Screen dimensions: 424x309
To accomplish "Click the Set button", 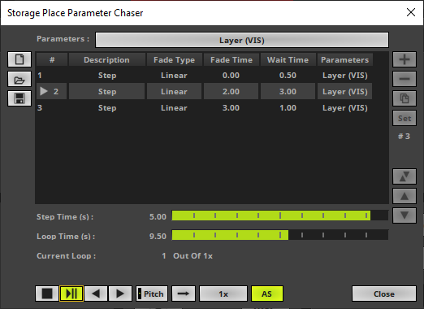I will tap(405, 118).
